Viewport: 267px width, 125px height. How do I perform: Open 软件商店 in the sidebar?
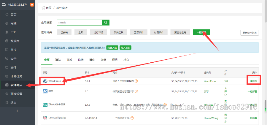[16, 85]
